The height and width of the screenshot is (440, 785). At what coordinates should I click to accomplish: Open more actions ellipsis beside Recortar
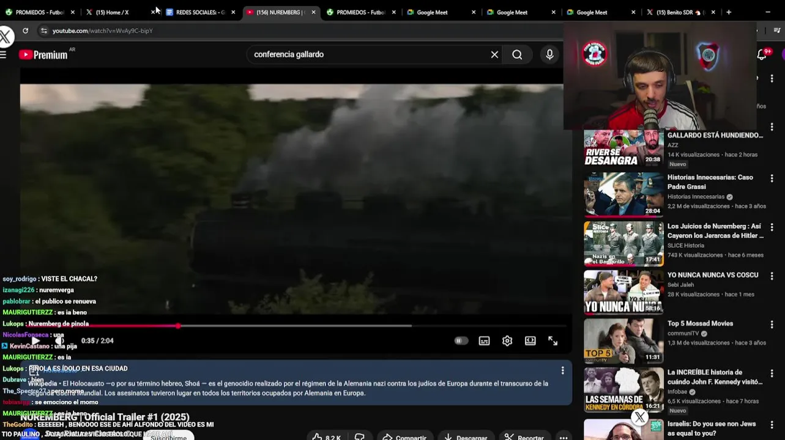click(564, 438)
